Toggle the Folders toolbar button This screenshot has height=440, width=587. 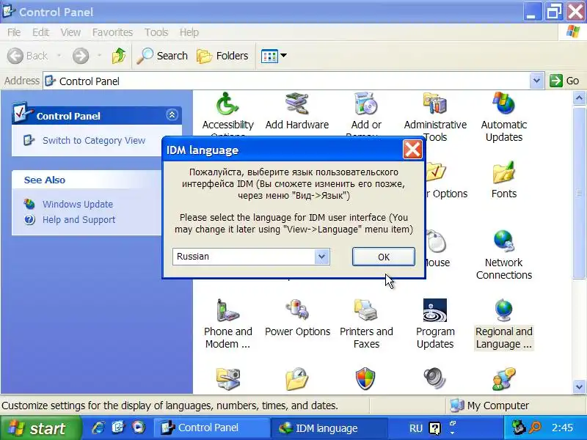[222, 56]
